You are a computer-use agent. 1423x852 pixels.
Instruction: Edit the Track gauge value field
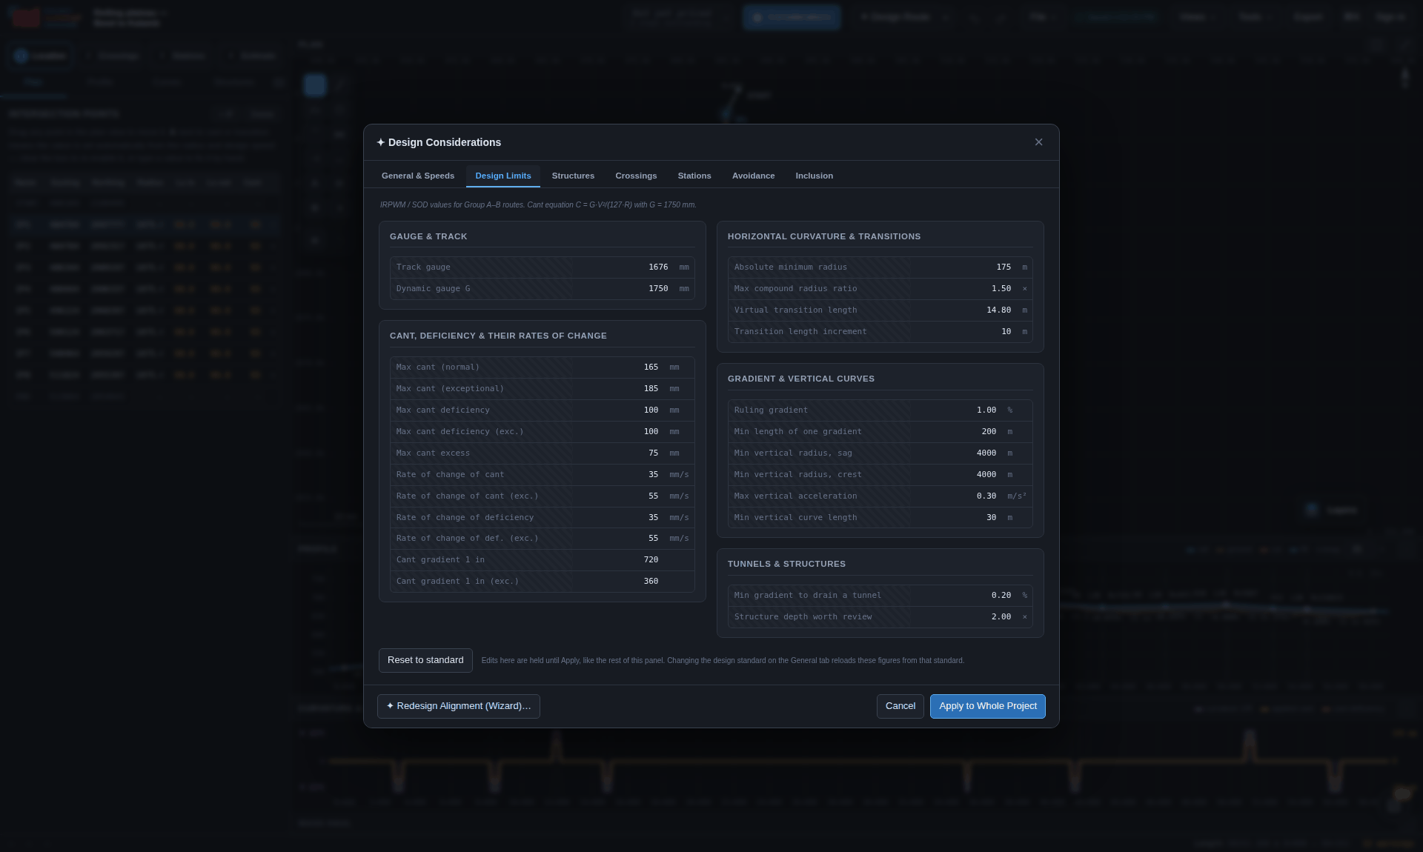[x=623, y=267]
